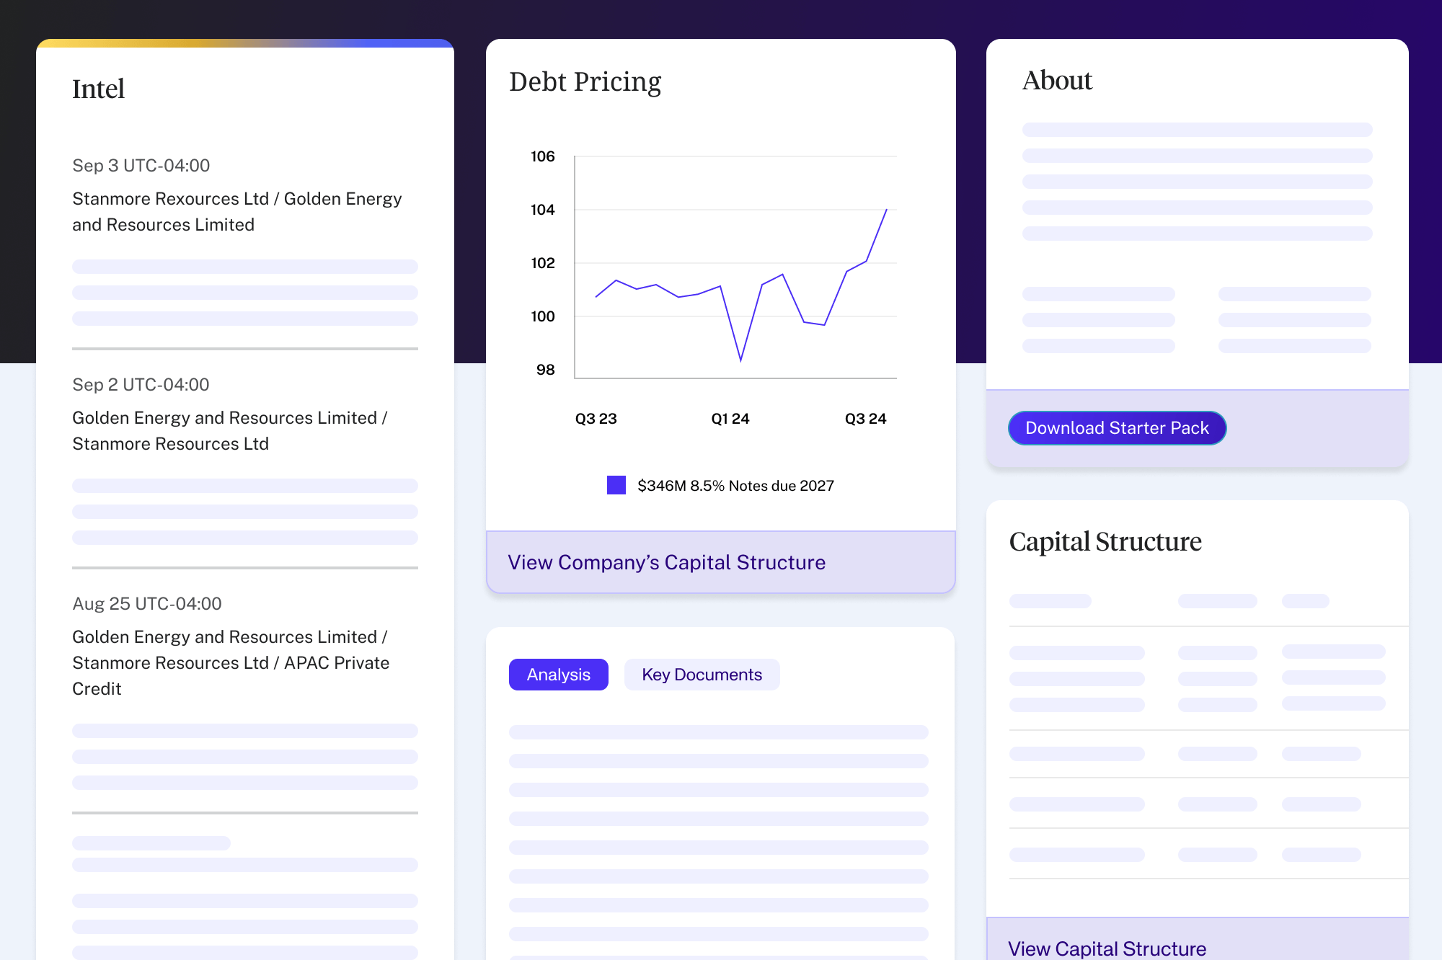Click the 106 y-axis label on chart
Screen dimensions: 1442x960
pos(543,156)
